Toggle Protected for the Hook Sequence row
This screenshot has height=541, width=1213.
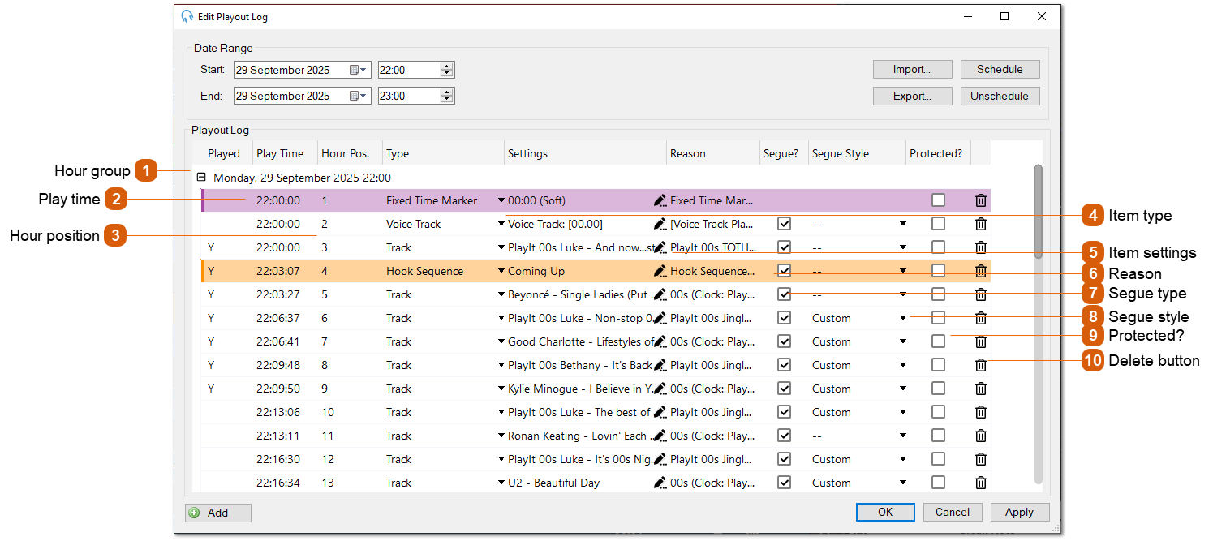[938, 270]
